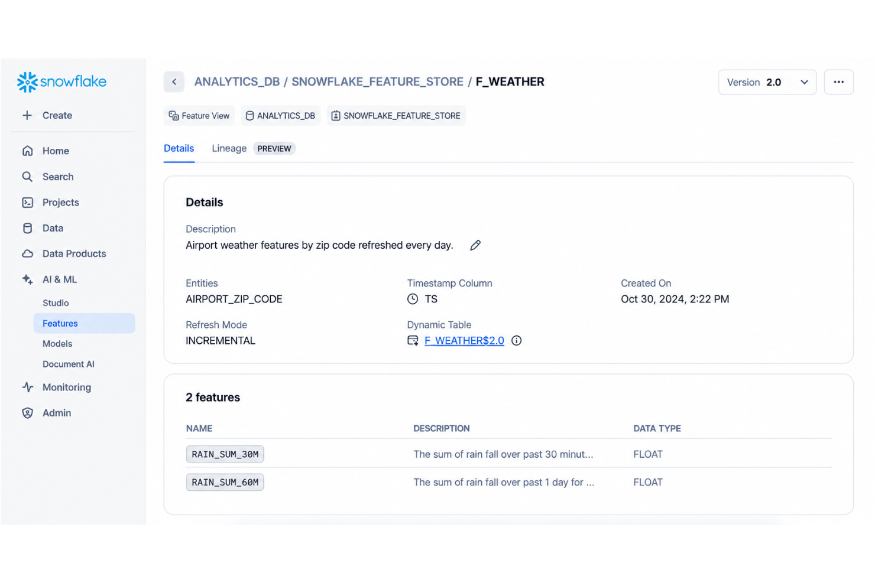Click the Data database icon
The image size is (875, 583).
coord(27,228)
